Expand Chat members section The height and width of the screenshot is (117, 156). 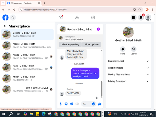[x=128, y=68]
